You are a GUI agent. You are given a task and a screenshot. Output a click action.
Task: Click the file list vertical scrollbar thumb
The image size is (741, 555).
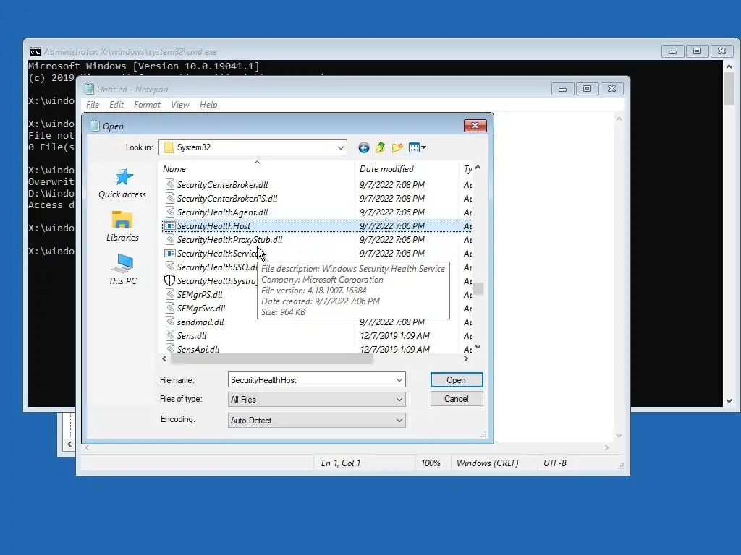click(478, 288)
